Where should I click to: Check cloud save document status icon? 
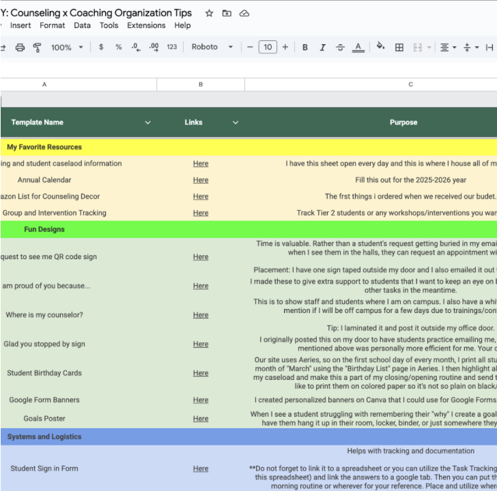click(x=244, y=13)
